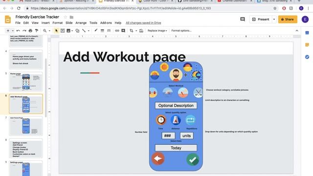This screenshot has height=176, width=313.
Task: Click the Format options button
Action: [181, 31]
